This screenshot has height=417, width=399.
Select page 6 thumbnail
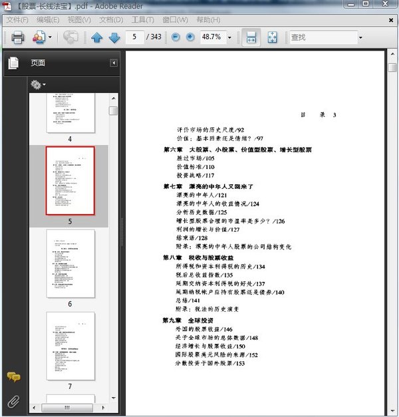[70, 263]
